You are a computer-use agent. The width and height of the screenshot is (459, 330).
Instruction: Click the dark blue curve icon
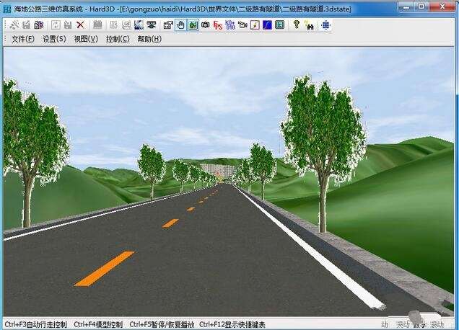(267, 25)
